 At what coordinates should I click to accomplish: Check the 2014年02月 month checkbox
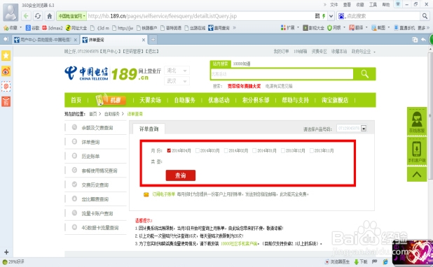pyautogui.click(x=226, y=150)
